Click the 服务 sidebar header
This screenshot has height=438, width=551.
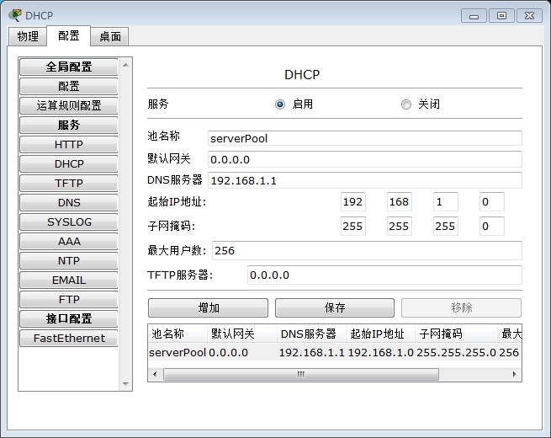(x=69, y=125)
